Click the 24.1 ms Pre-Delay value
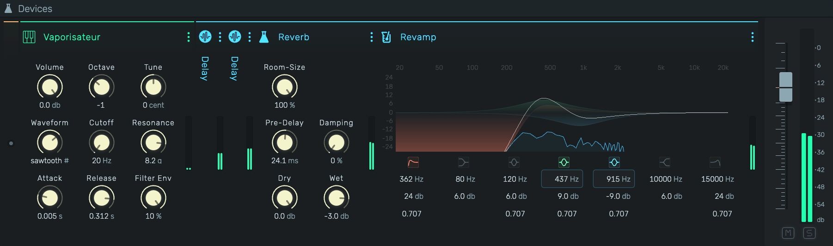Image resolution: width=833 pixels, height=246 pixels. coord(285,160)
